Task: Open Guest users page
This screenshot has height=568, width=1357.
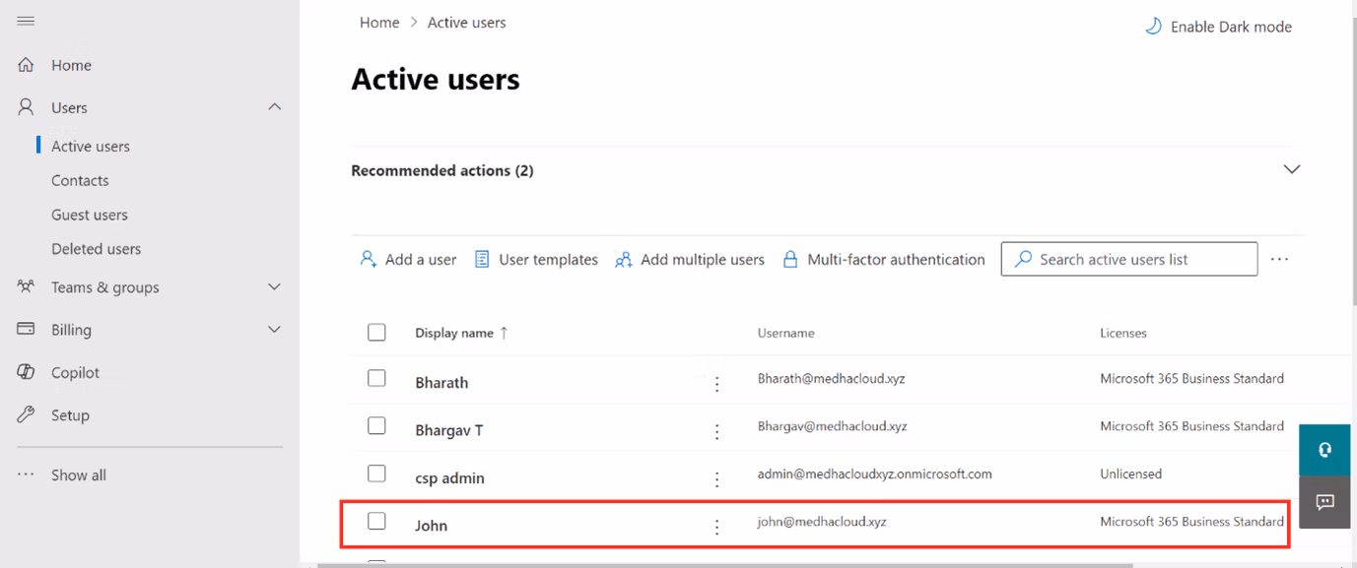Action: [89, 215]
